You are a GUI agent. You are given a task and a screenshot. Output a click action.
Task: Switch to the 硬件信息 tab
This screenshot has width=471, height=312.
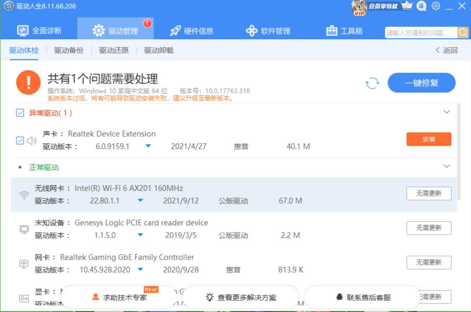coord(192,31)
